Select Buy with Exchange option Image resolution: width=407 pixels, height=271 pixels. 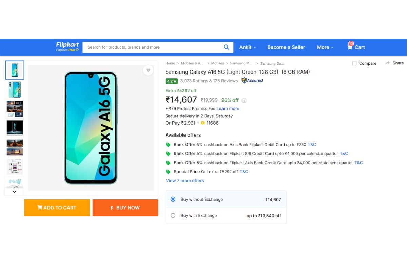click(173, 215)
